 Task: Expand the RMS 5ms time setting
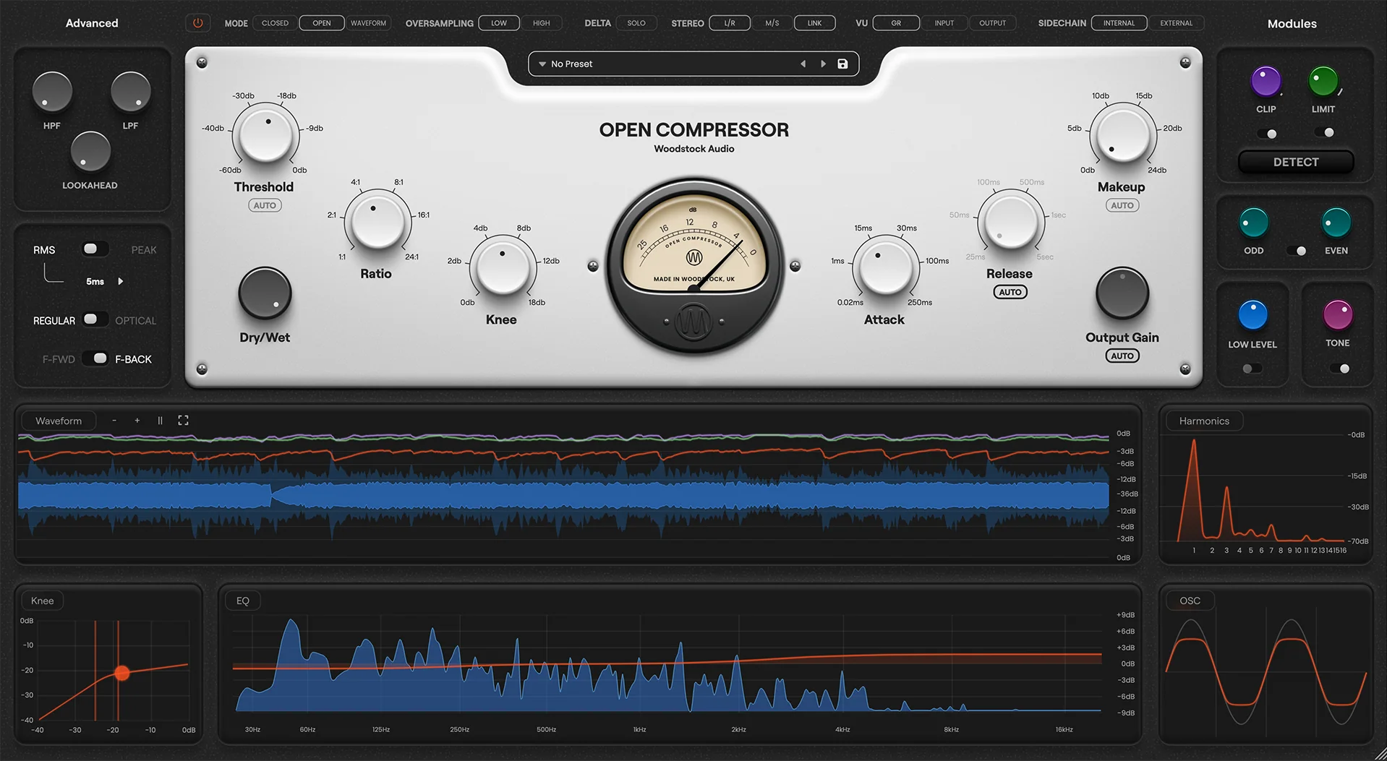click(120, 281)
